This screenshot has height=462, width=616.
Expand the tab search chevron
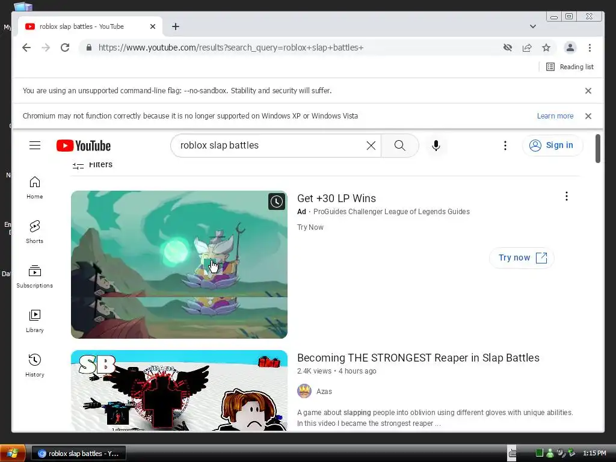(x=533, y=26)
